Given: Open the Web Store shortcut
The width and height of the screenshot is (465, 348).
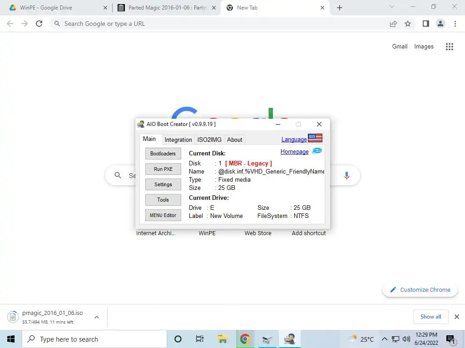Looking at the screenshot, I should [258, 233].
